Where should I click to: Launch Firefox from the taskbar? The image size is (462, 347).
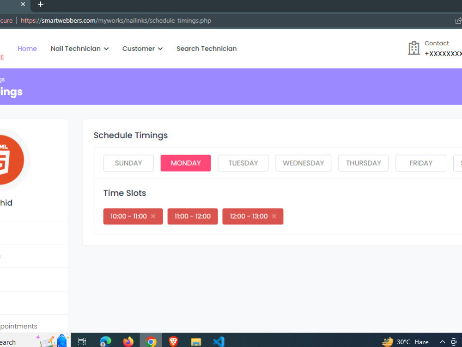point(128,342)
